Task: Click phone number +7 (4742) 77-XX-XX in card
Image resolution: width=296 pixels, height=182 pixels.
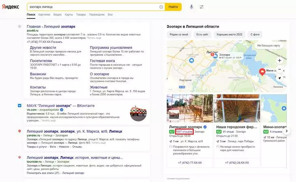Action: click(x=190, y=163)
